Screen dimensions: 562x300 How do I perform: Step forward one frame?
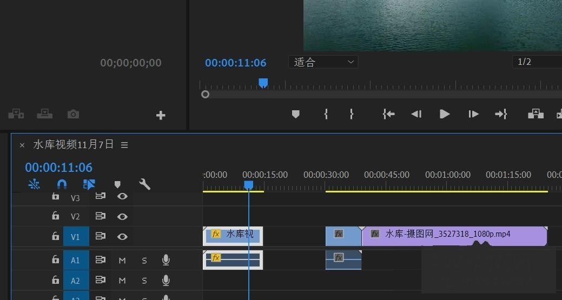tap(473, 114)
